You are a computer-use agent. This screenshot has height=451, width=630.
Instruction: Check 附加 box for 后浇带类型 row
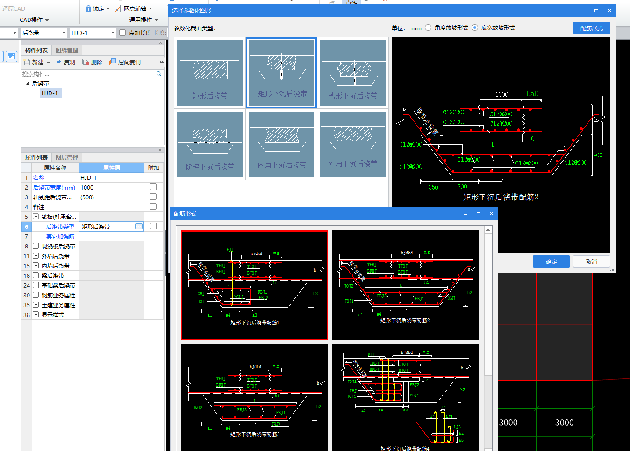point(153,226)
